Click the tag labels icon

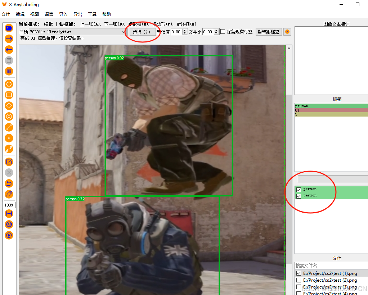click(9, 194)
